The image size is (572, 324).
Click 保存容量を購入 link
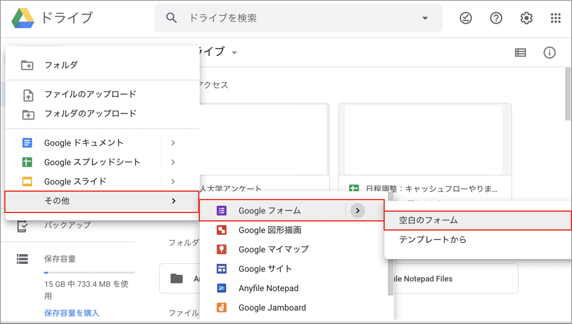[x=72, y=312]
